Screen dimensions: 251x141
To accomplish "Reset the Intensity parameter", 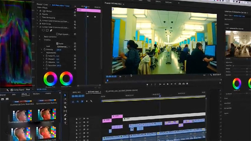I will [75, 50].
